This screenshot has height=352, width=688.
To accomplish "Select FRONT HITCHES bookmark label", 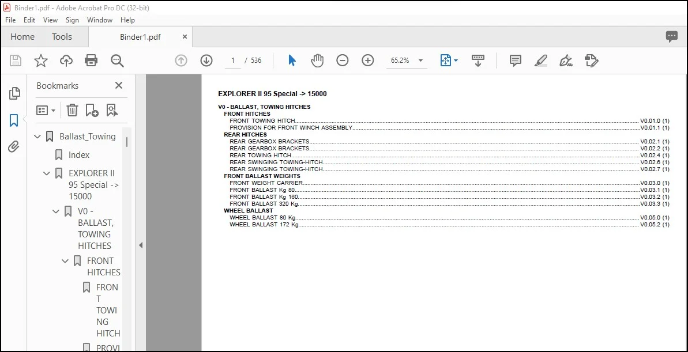I will point(104,266).
